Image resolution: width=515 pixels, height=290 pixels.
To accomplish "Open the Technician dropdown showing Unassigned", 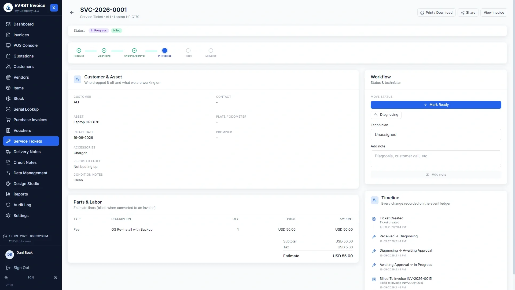I will [x=436, y=135].
